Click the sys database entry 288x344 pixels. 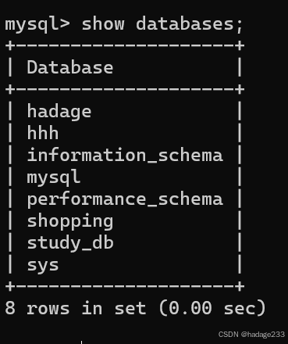pyautogui.click(x=43, y=266)
